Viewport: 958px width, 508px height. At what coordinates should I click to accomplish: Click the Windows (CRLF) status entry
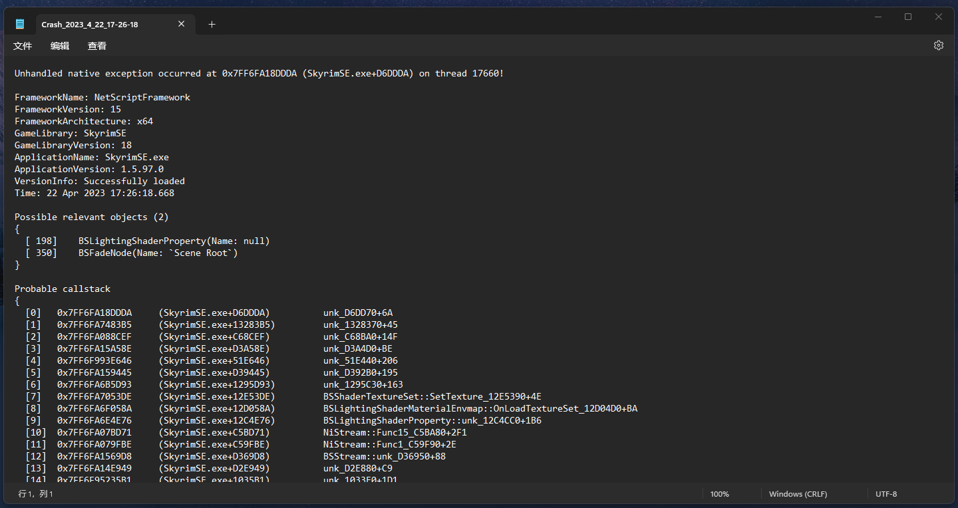click(x=798, y=494)
